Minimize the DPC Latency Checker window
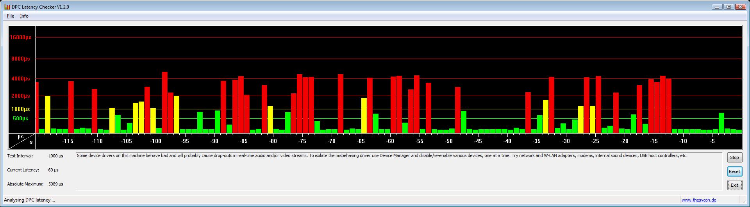 point(716,7)
